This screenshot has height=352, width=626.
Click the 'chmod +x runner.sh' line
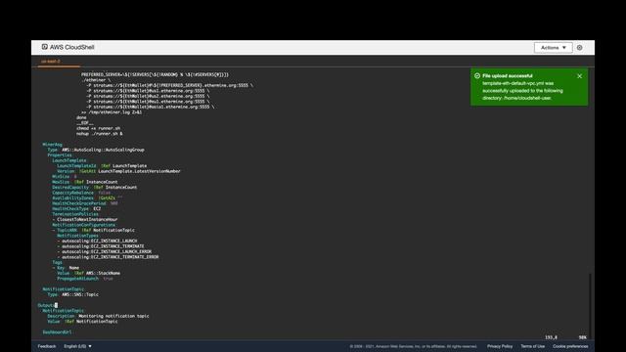pos(98,128)
